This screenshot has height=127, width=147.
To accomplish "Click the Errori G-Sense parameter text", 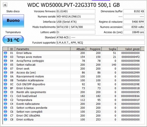I will click(25, 88).
